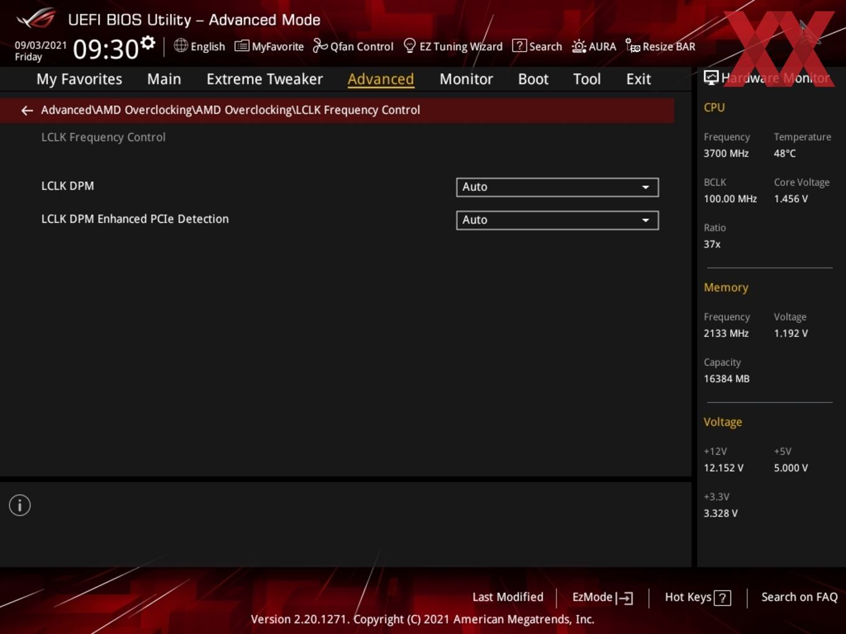Screen dimensions: 846x634
Task: Click Last Modified button
Action: [508, 597]
